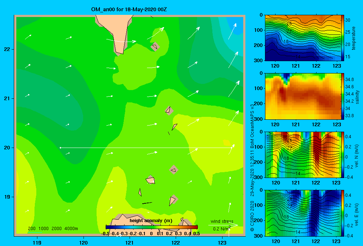This screenshot has width=363, height=246.
Task: Click the 26 isotherm label in temperature panel
Action: (289, 24)
